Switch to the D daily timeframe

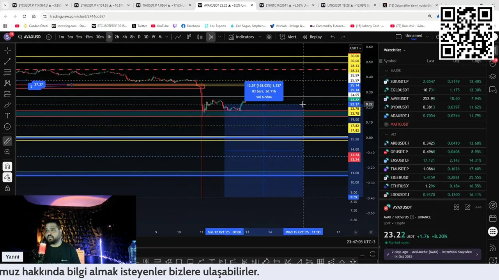click(x=139, y=37)
